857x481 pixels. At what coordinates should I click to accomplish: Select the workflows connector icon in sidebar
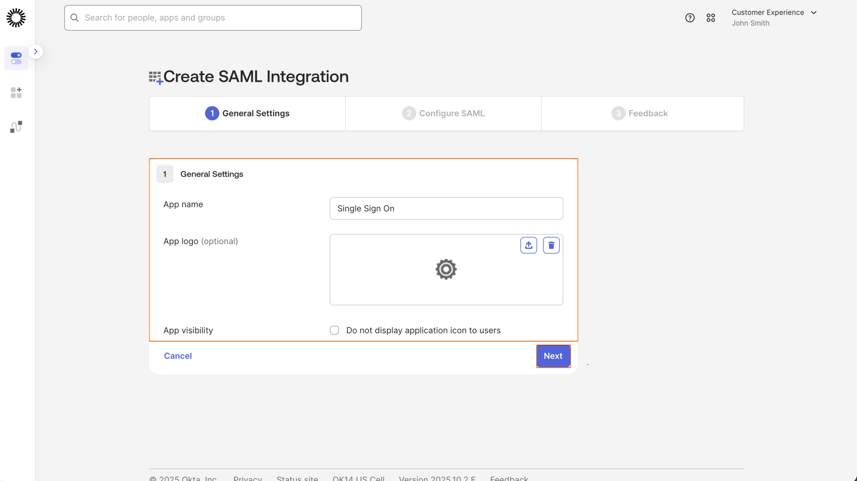coord(16,127)
